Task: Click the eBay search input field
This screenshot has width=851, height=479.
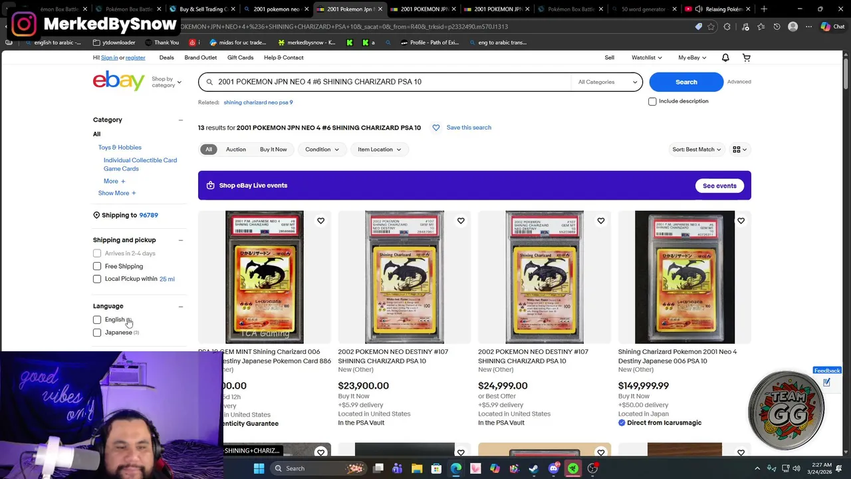Action: point(392,82)
